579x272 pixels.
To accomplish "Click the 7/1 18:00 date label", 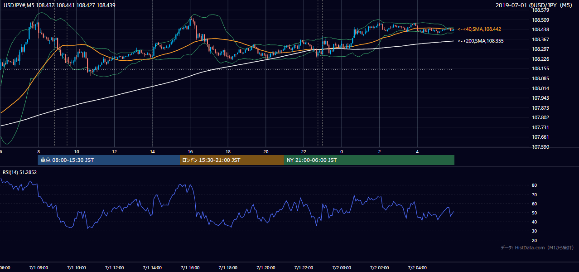I will tap(228, 268).
